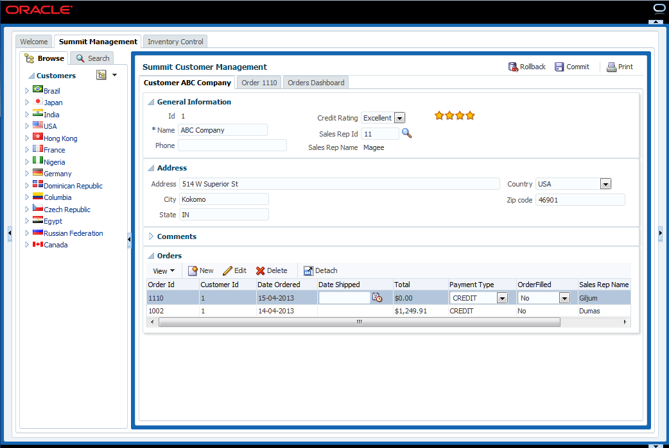The height and width of the screenshot is (448, 669).
Task: Click the Detach table icon
Action: pos(308,271)
